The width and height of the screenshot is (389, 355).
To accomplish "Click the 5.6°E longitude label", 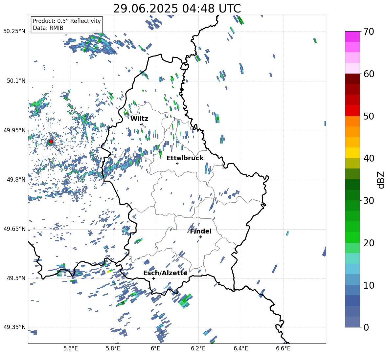I will pos(71,348).
